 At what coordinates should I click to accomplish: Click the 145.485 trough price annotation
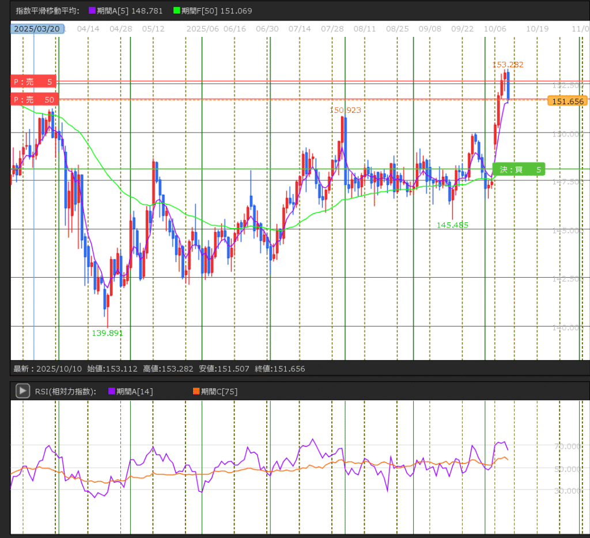tap(452, 225)
